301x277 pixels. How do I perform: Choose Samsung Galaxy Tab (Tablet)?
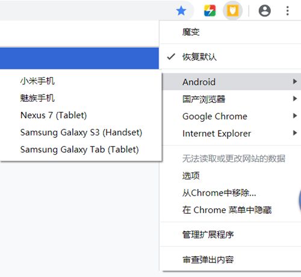(81, 149)
